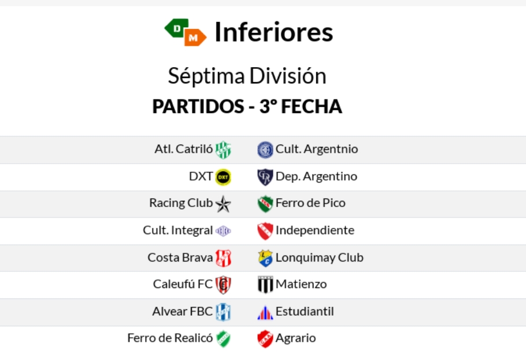Click the Costa Brava team crest
Screen dimensions: 526x358
[223, 258]
